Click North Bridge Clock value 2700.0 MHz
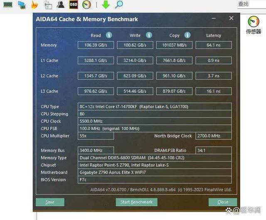 214,136
